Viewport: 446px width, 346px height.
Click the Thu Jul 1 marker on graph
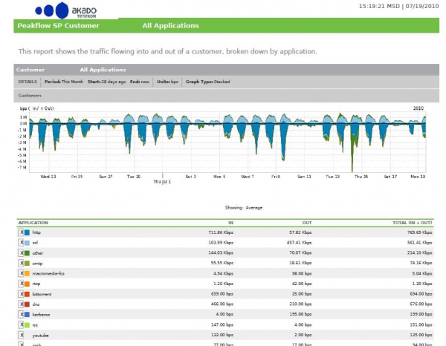pyautogui.click(x=162, y=181)
